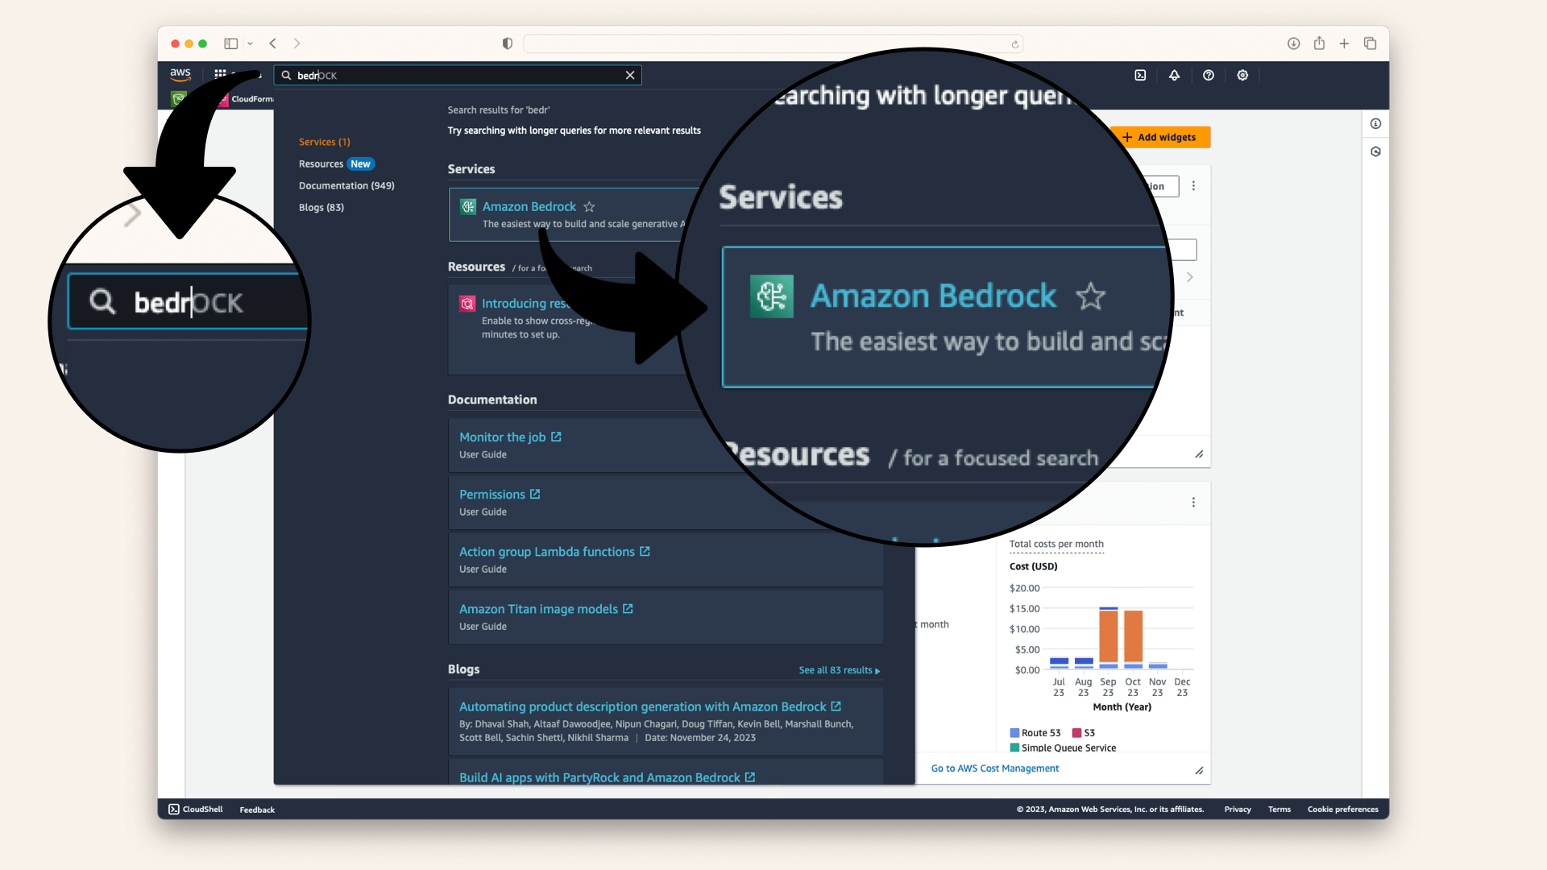Go forward in Safari
This screenshot has height=870, width=1547.
point(297,43)
